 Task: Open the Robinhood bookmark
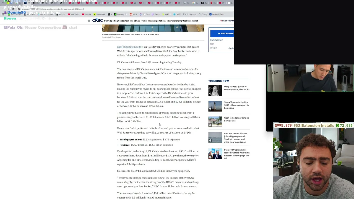[x=99, y=14]
